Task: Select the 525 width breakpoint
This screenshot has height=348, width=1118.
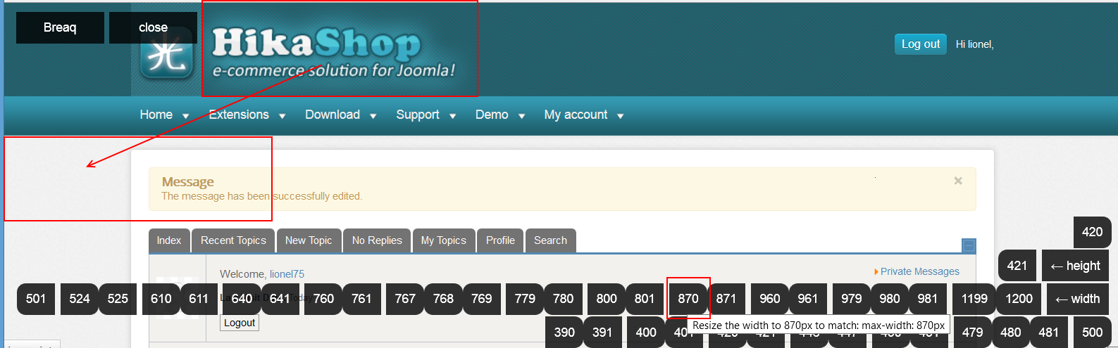Action: [x=118, y=299]
